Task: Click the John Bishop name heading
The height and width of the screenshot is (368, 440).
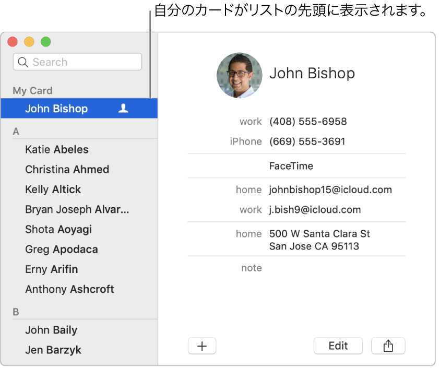Action: click(x=312, y=74)
